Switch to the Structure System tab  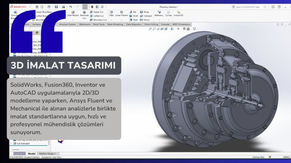tap(67, 24)
